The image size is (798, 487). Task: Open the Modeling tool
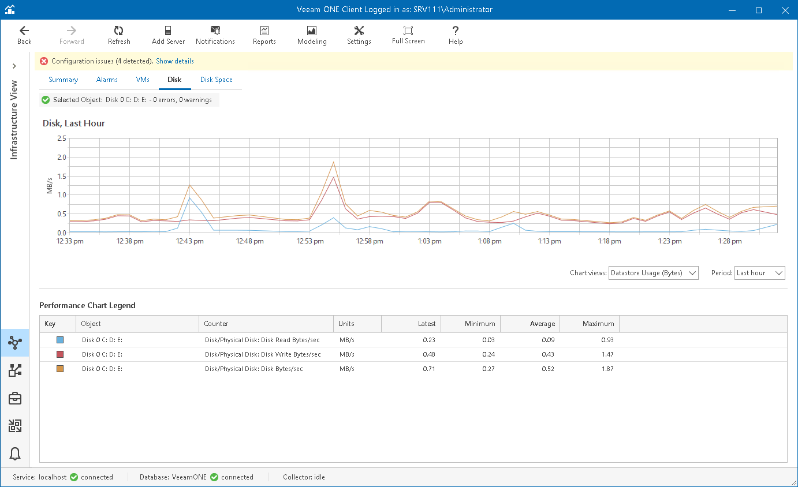(312, 35)
